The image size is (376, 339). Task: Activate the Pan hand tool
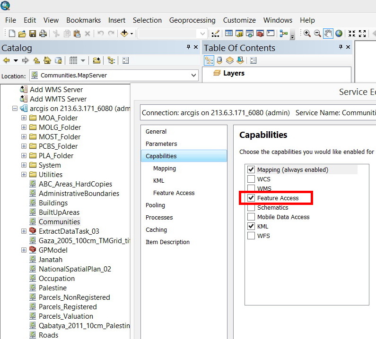click(328, 34)
